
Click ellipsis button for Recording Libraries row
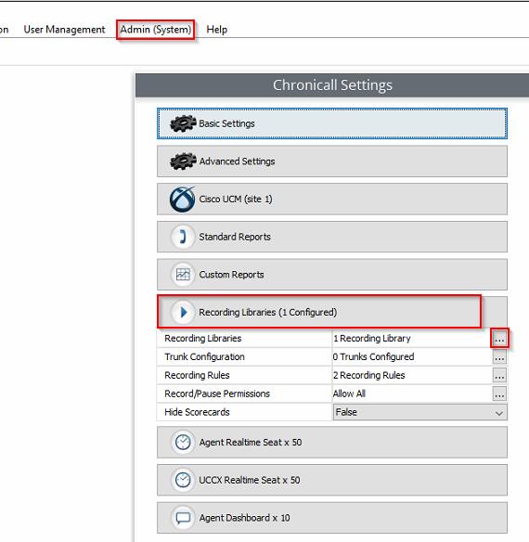click(x=499, y=339)
